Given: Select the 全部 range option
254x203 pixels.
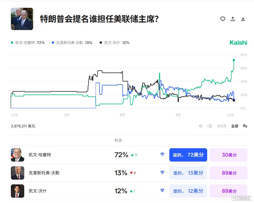Looking at the screenshot, I should pyautogui.click(x=234, y=126).
